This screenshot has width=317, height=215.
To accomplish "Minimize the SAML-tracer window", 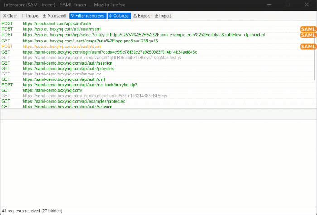I will [269, 5].
